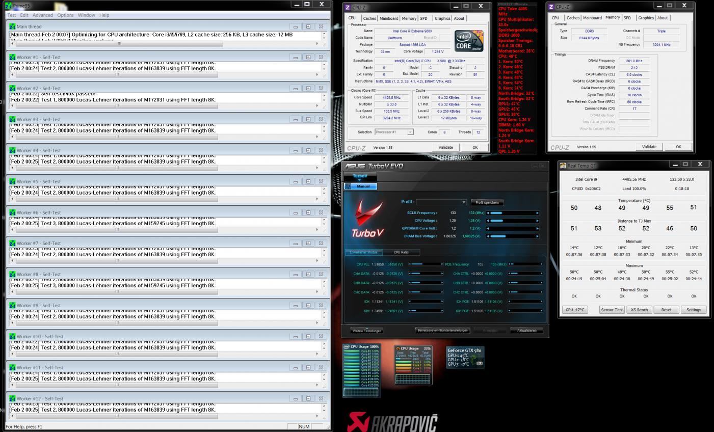
Task: Click the Main thread window icon
Action: coord(13,26)
